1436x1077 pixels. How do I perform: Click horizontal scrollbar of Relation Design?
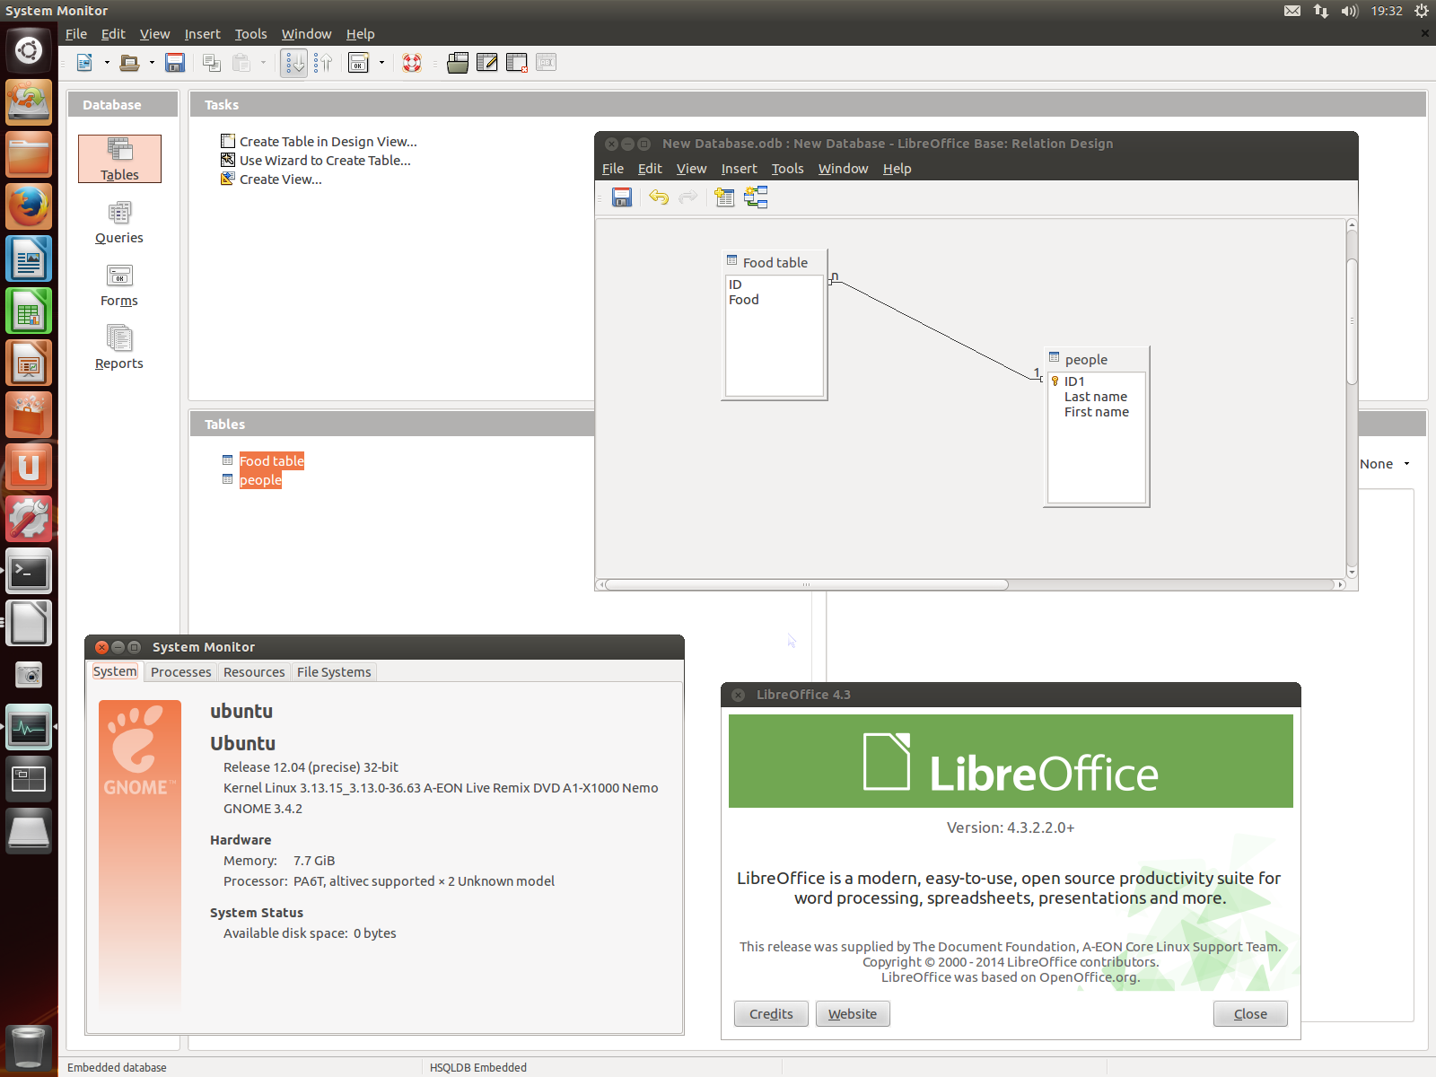[806, 585]
